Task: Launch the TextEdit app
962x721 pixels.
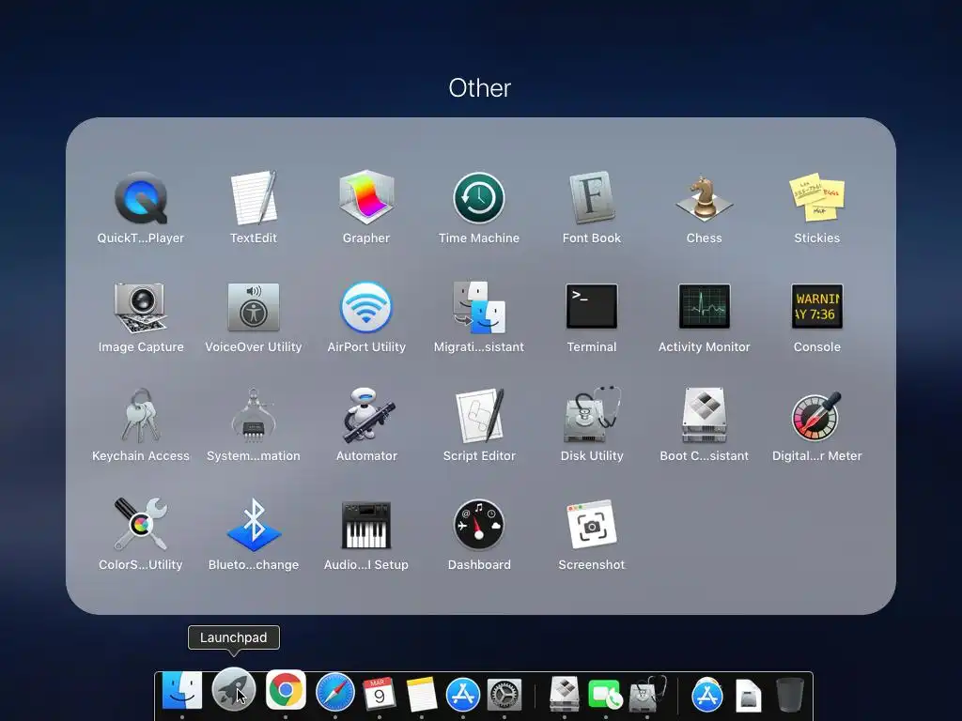Action: (254, 198)
